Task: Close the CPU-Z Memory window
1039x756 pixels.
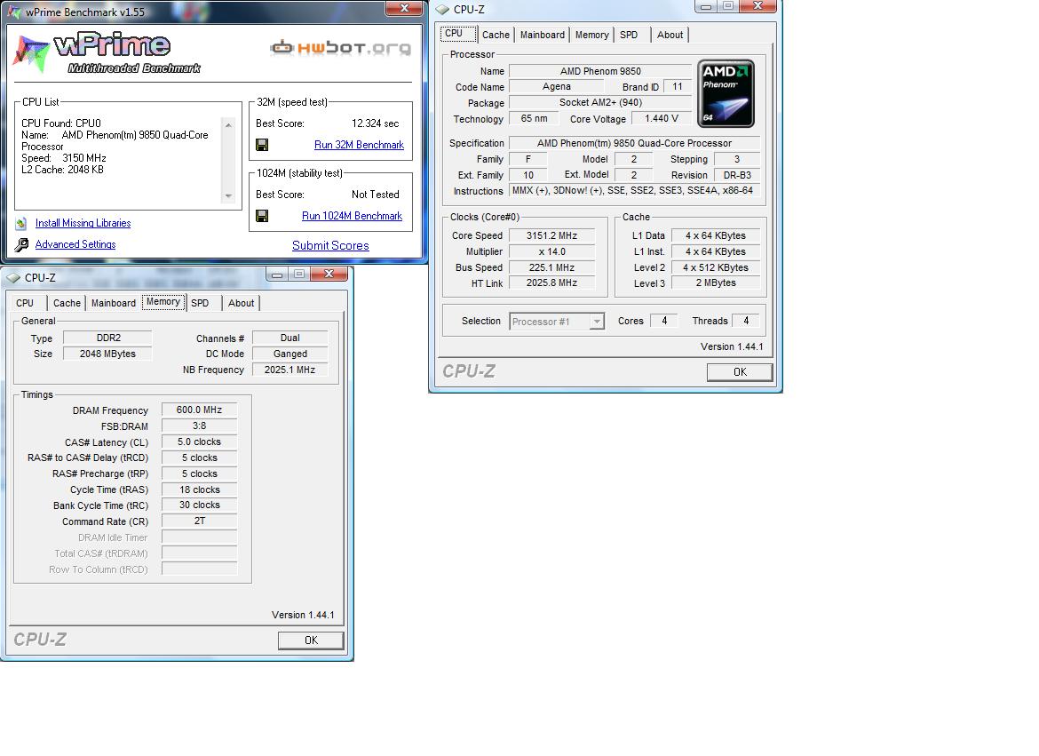Action: [329, 274]
